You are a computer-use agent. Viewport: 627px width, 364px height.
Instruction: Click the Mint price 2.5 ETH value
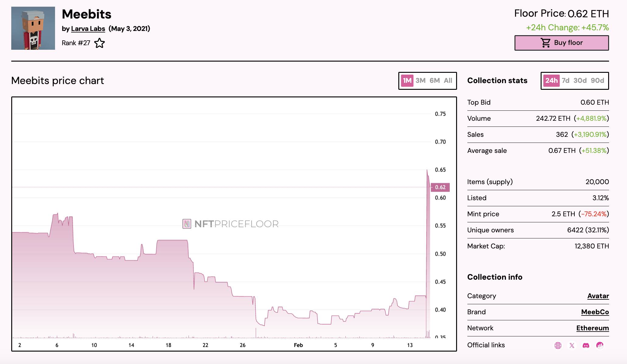pyautogui.click(x=563, y=214)
